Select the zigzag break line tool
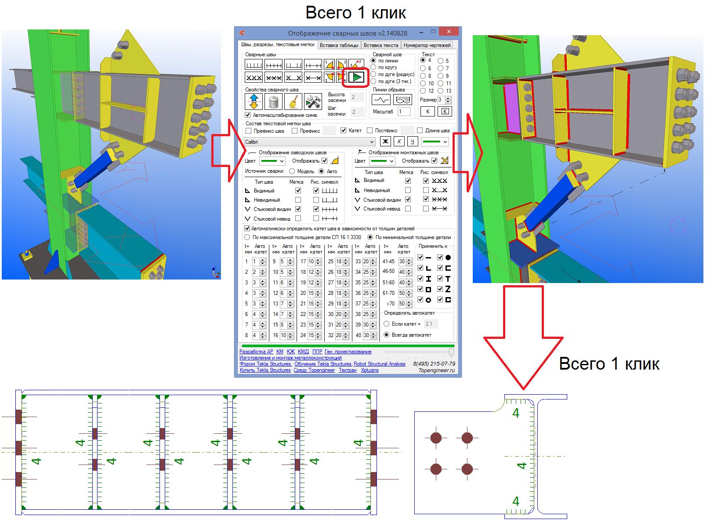Image resolution: width=710 pixels, height=523 pixels. [381, 100]
